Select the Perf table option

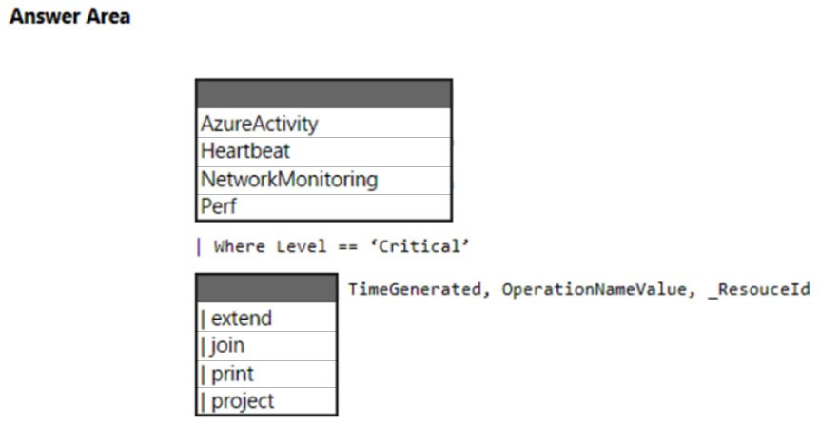coord(323,206)
